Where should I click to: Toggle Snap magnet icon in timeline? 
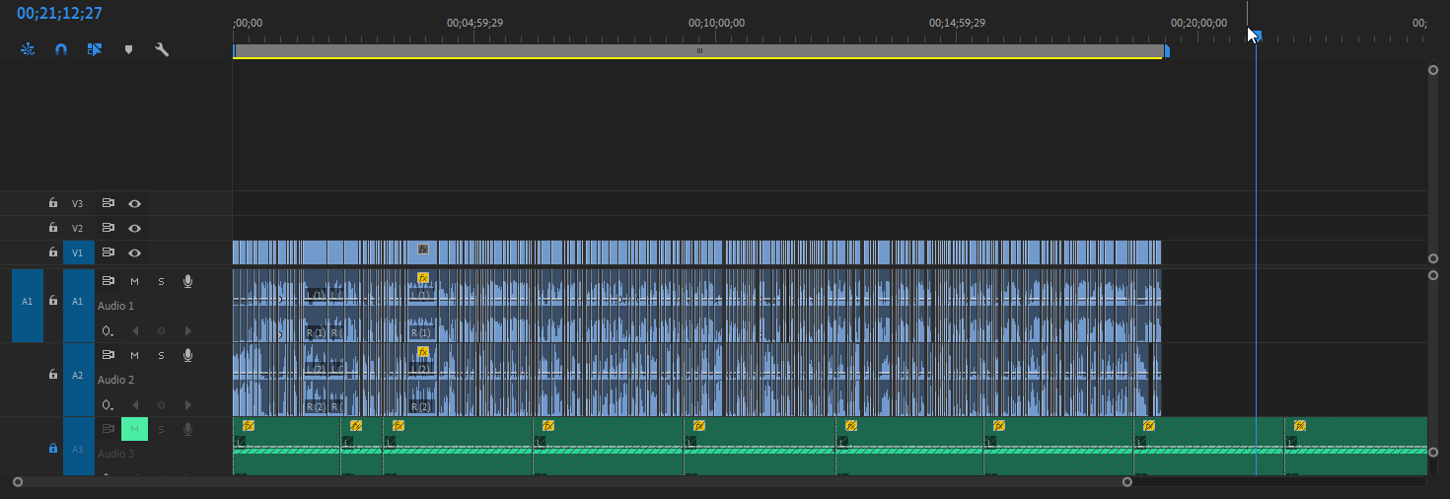click(x=61, y=49)
